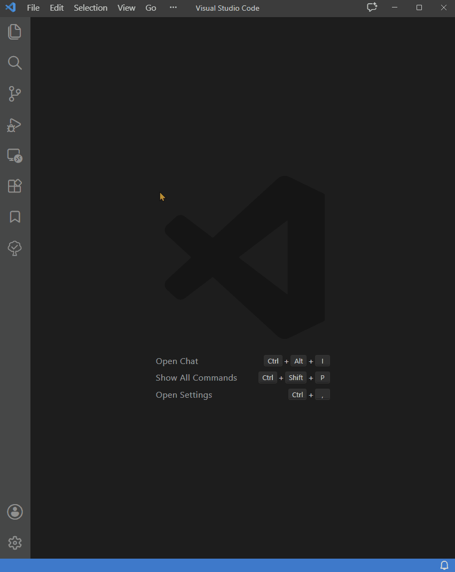455x572 pixels.
Task: Click the VS Code logo in title bar
Action: [x=11, y=7]
